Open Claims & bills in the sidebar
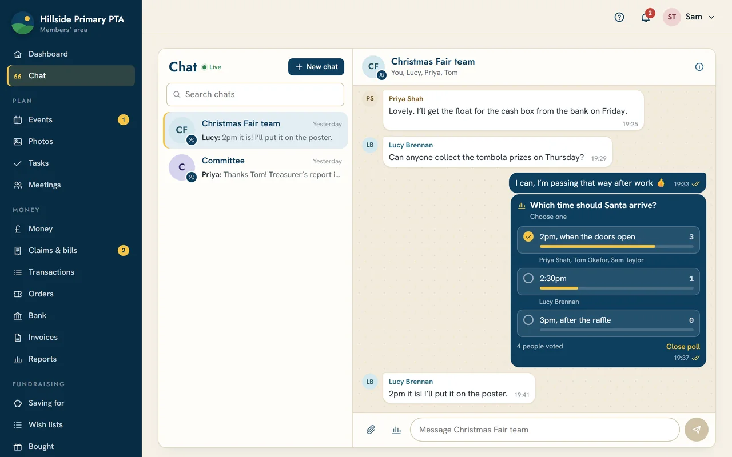 [71, 250]
